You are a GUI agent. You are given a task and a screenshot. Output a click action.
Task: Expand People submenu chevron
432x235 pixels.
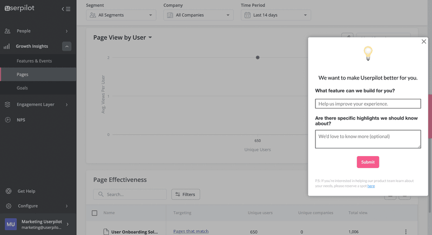click(x=66, y=31)
